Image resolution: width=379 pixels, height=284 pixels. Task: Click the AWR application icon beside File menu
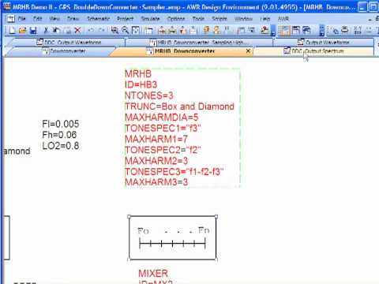point(10,19)
